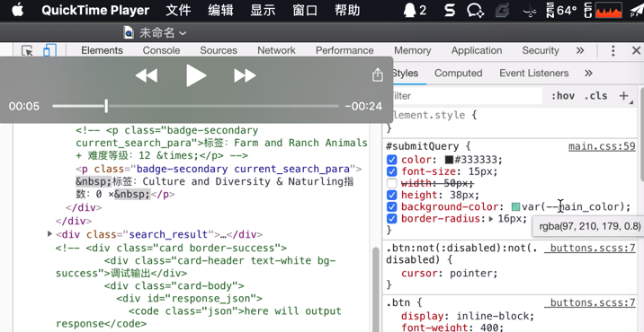Add a new style rule
Screen dimensions: 644x332
623,96
